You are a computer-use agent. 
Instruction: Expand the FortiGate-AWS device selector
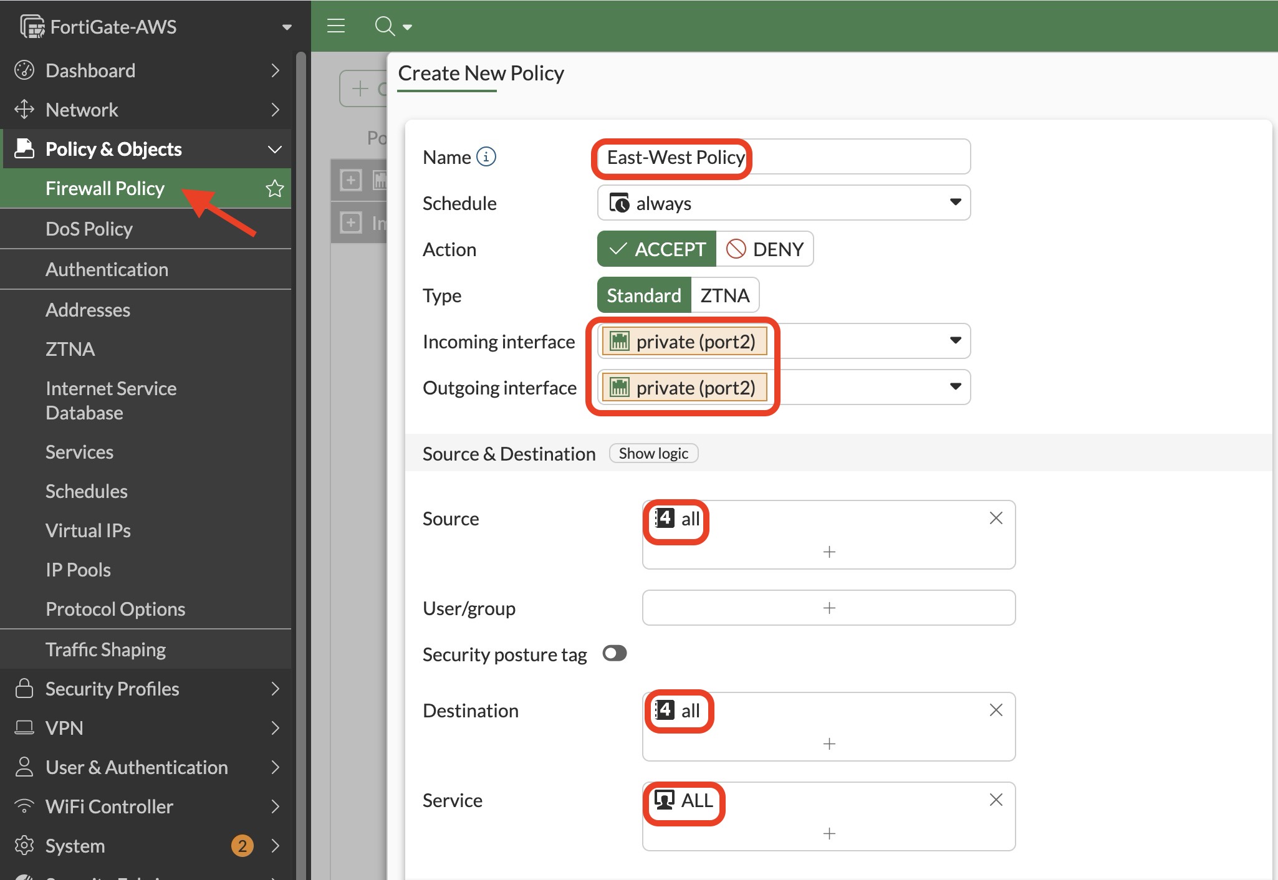[287, 27]
